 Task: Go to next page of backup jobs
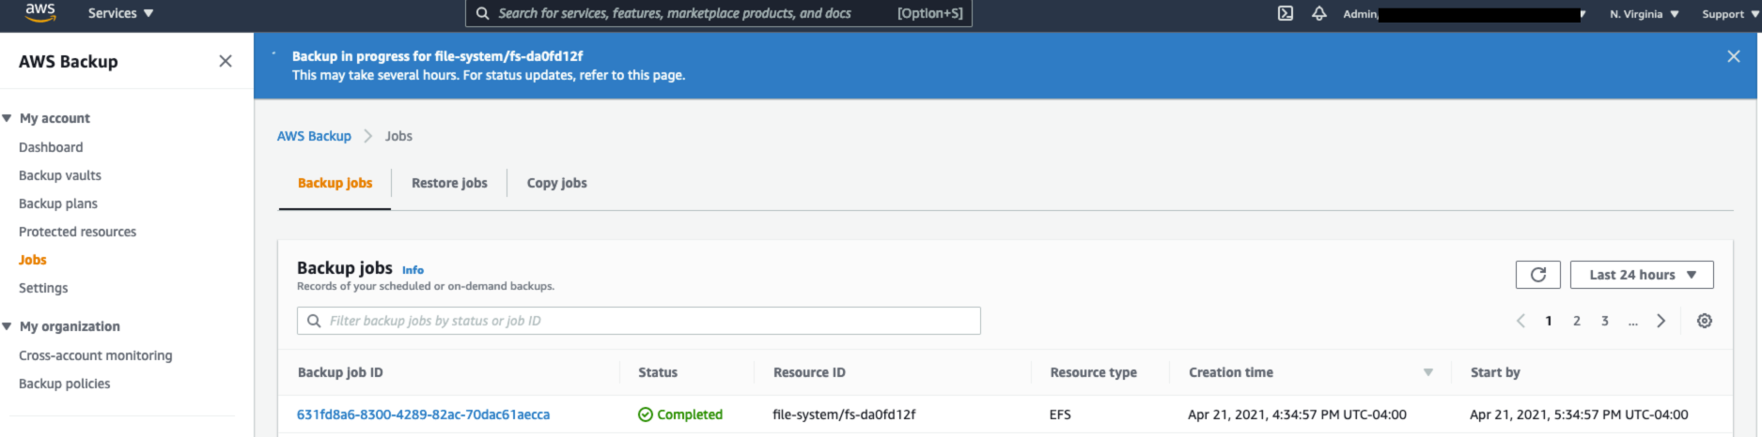1661,321
